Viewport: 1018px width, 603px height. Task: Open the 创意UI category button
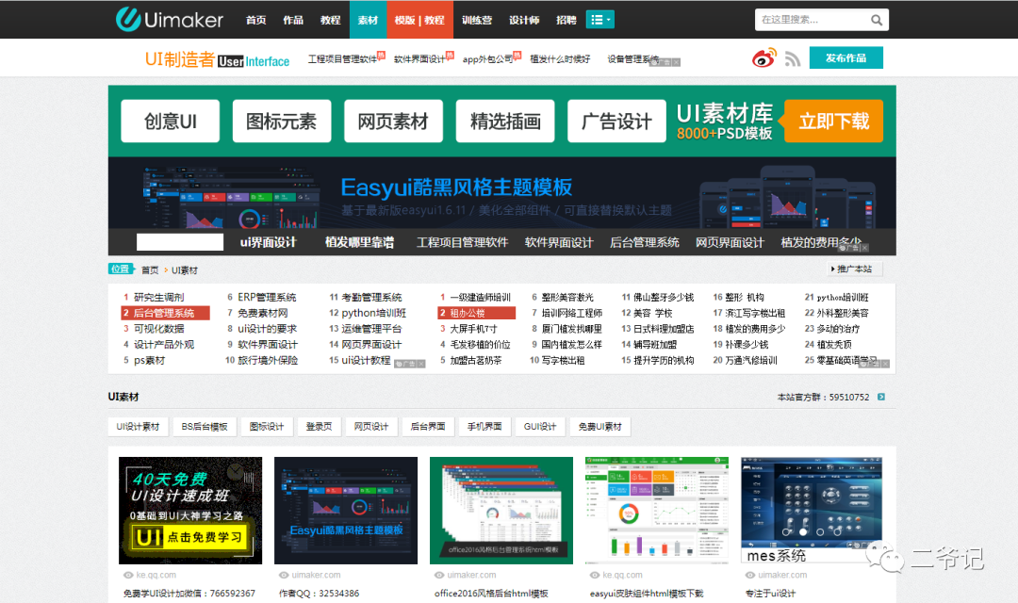pos(170,122)
